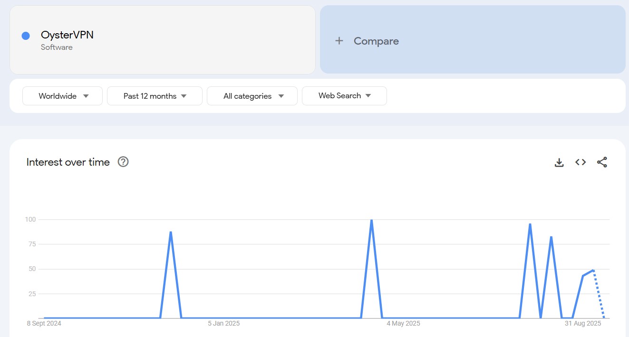Open the embed code icon
Image resolution: width=629 pixels, height=337 pixels.
(x=581, y=162)
